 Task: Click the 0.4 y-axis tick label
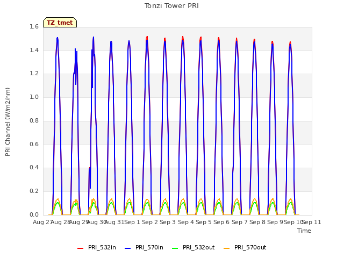click(34, 168)
